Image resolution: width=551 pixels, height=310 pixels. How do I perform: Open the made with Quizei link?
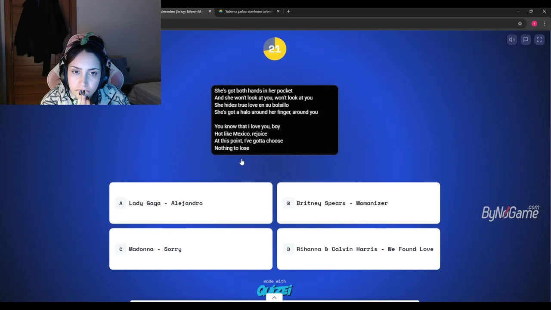[275, 288]
